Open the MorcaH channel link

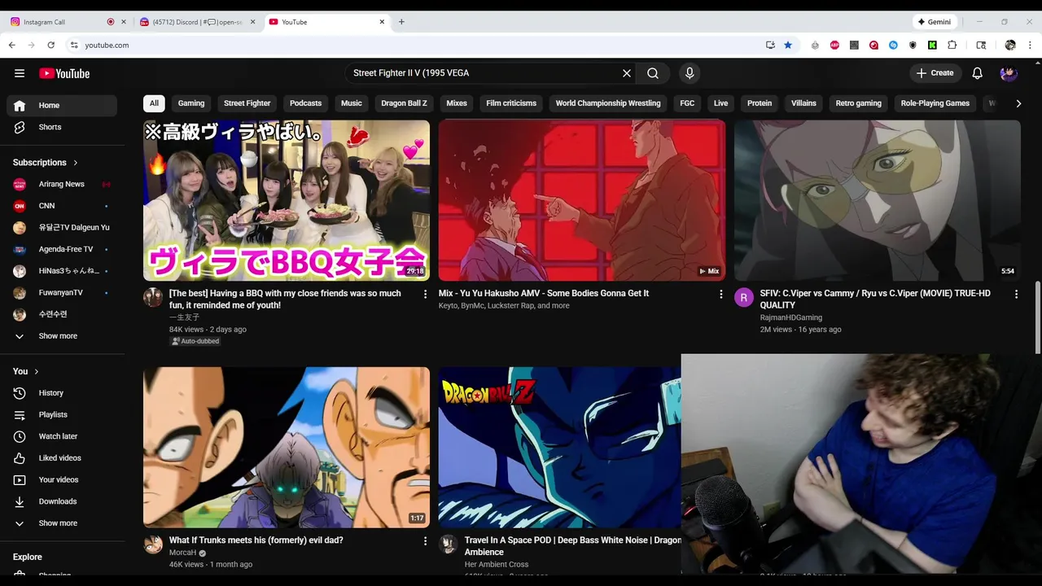pos(182,553)
